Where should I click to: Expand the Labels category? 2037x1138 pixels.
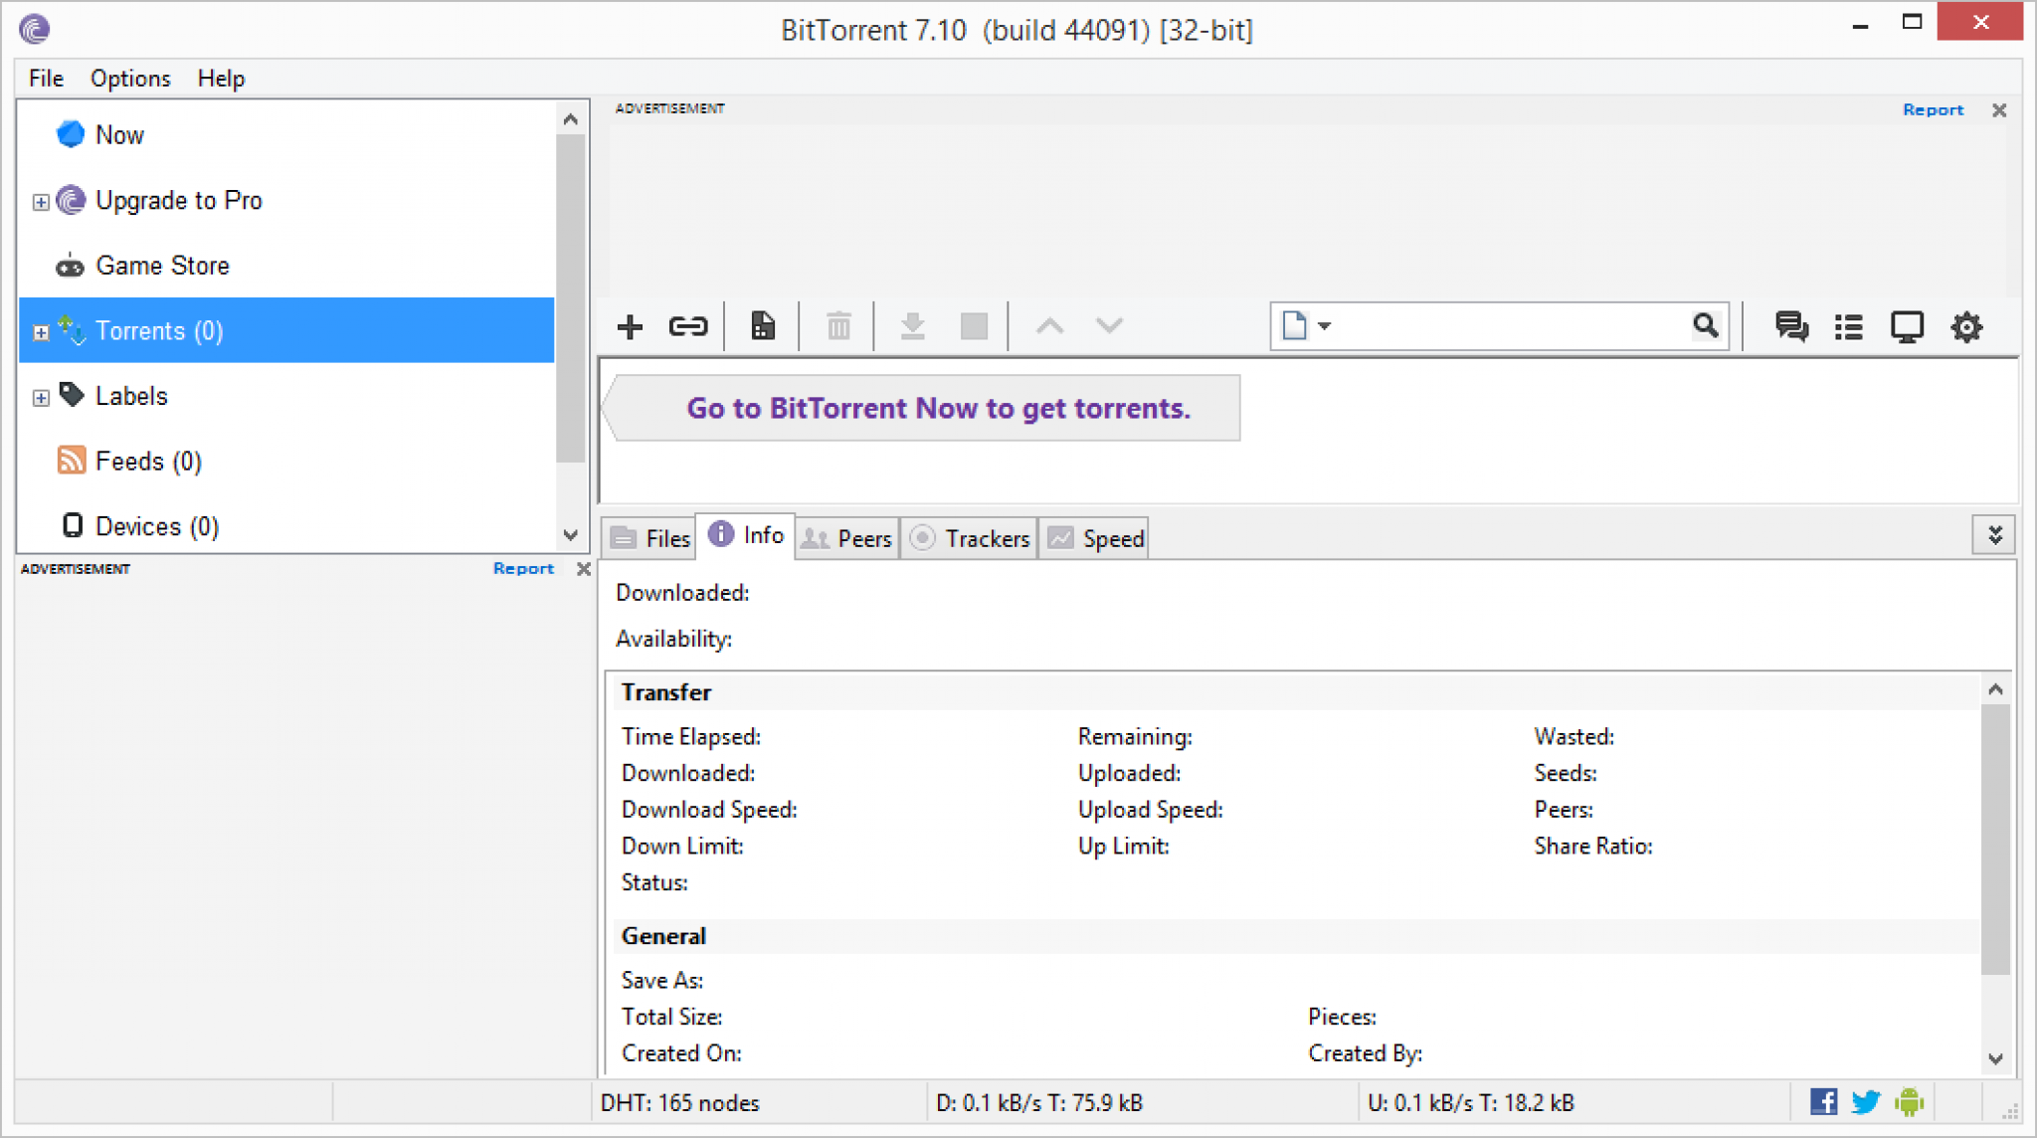click(x=40, y=396)
